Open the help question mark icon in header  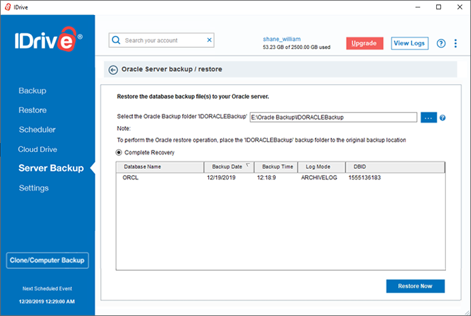441,44
